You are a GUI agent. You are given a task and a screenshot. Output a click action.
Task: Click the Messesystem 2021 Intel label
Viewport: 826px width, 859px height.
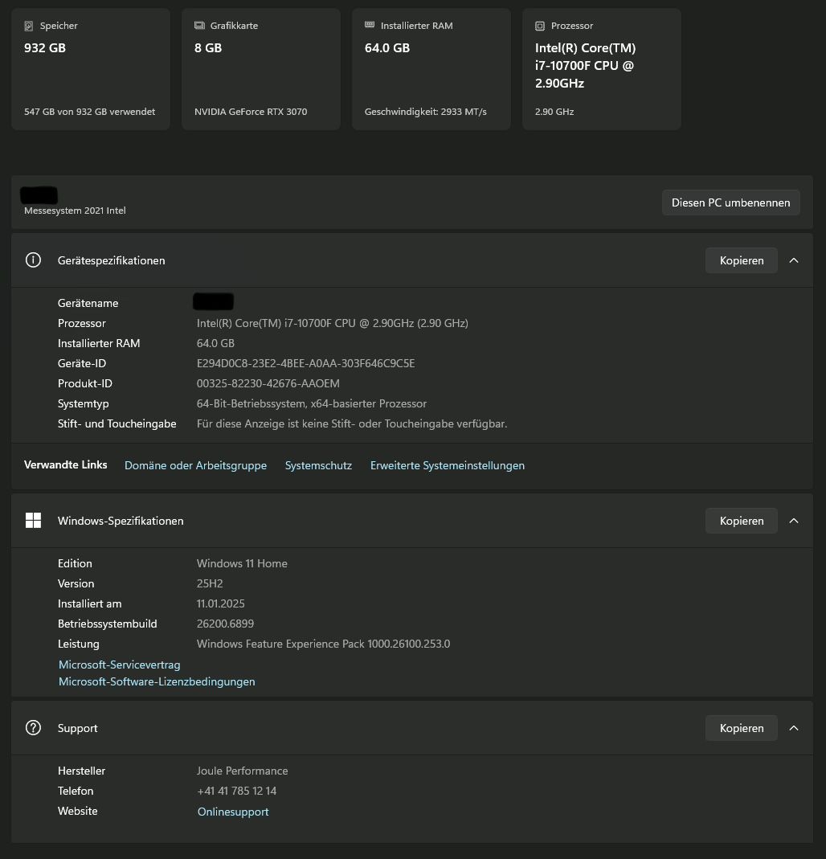click(x=75, y=211)
